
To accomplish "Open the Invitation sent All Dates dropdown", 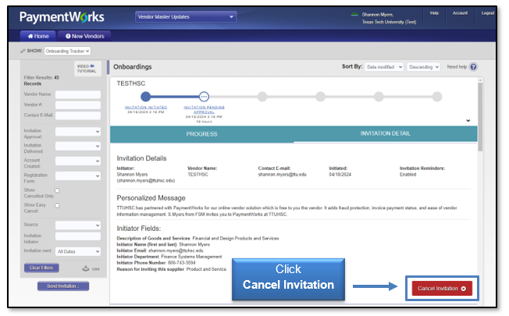I will pos(78,251).
